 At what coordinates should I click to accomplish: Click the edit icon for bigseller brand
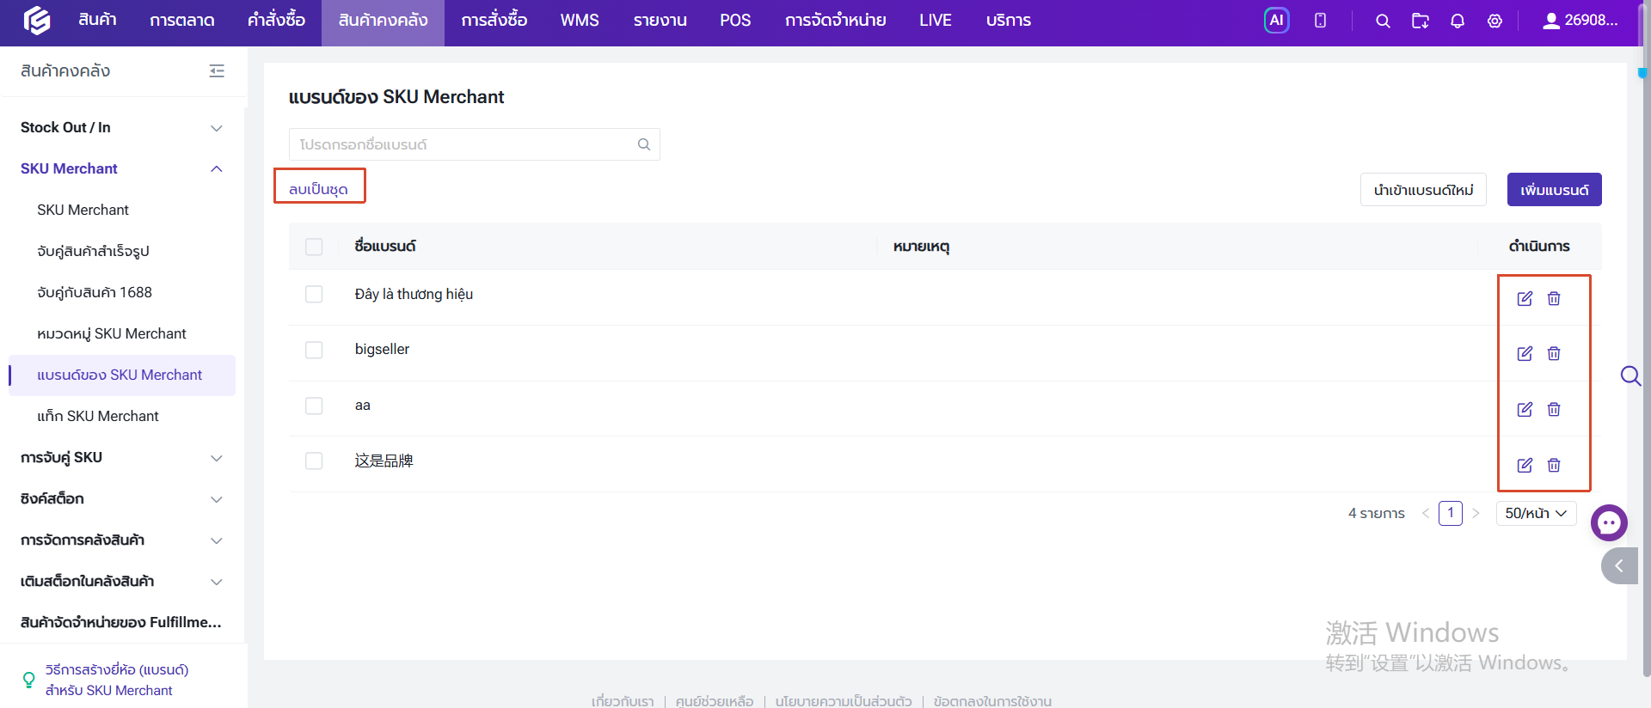point(1525,353)
